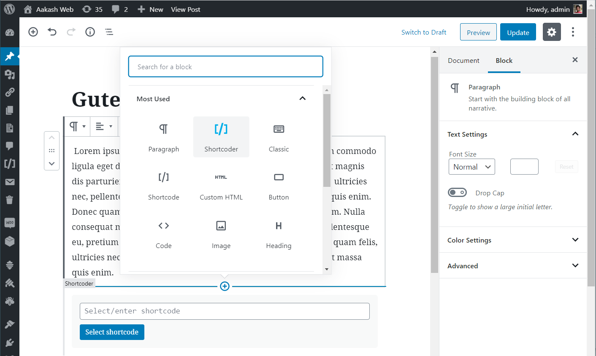The width and height of the screenshot is (596, 356).
Task: Open Aakash Web site home link
Action: pos(49,9)
